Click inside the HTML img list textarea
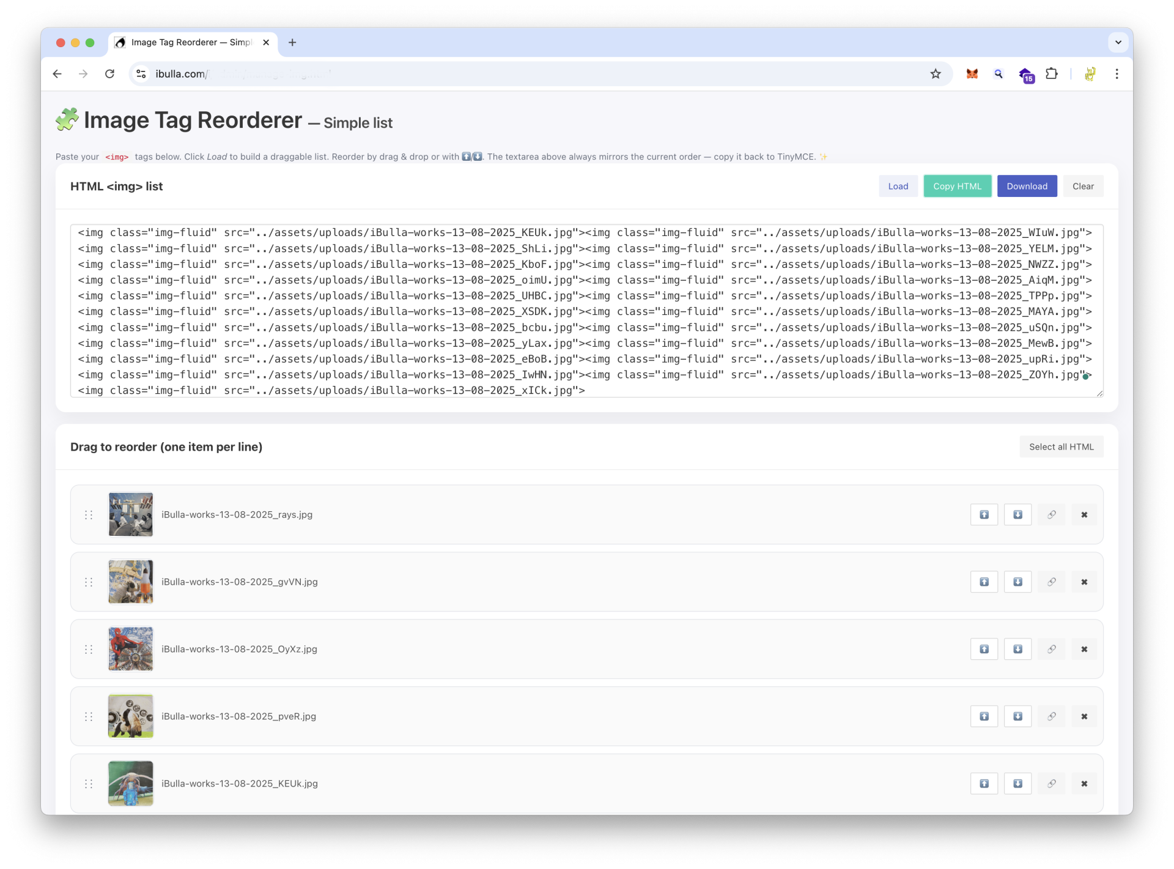The image size is (1174, 869). [586, 311]
